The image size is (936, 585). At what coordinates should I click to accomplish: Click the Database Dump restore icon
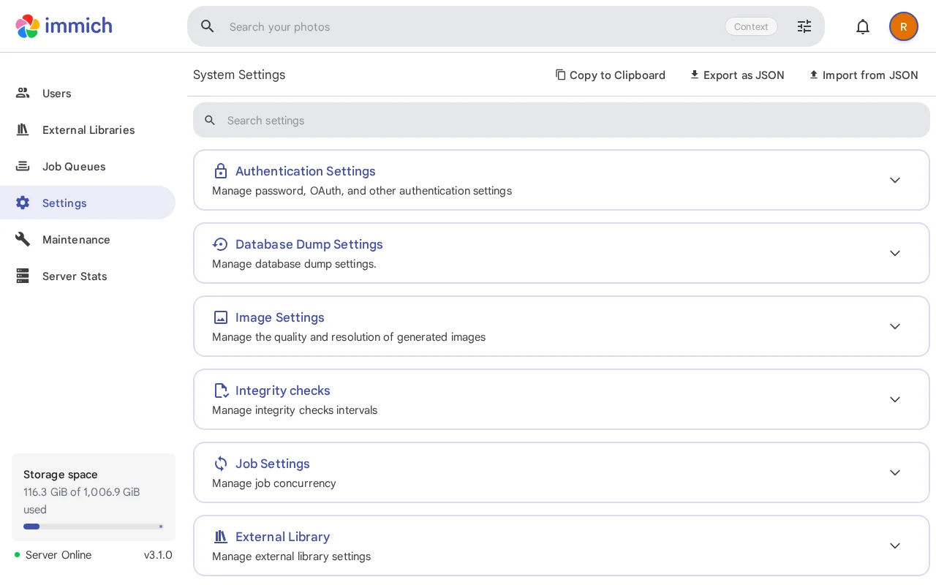click(x=221, y=244)
